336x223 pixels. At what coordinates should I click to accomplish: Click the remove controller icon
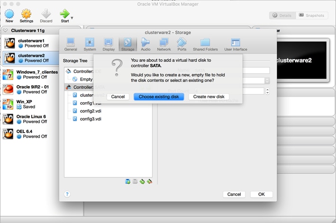pyautogui.click(x=149, y=181)
